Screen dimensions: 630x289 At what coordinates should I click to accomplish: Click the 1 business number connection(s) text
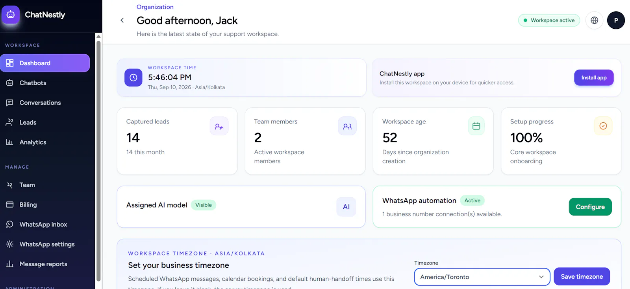click(x=442, y=214)
